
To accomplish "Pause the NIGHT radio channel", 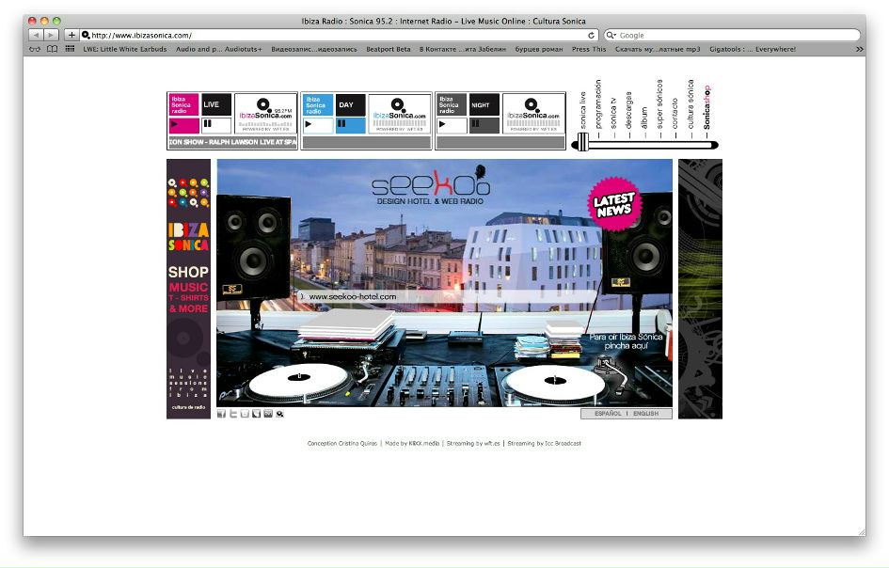I will [x=475, y=124].
